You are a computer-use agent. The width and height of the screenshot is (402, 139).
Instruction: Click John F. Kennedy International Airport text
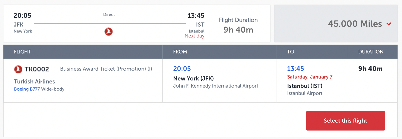coord(216,86)
